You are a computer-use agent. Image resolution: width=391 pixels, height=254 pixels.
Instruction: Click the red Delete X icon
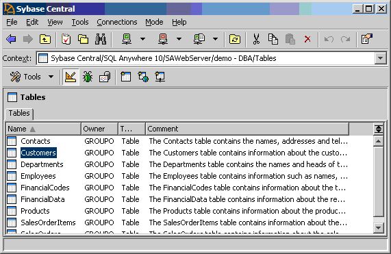tap(307, 39)
